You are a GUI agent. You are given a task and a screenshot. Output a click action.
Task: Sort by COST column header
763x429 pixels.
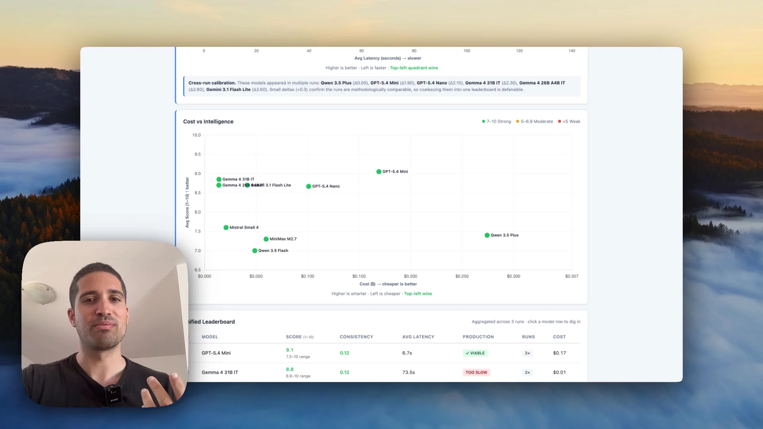[x=559, y=337]
